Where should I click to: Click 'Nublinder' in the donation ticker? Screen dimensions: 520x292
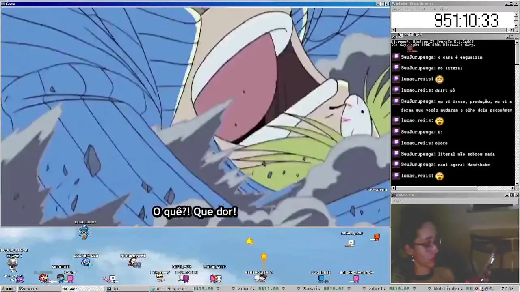pos(448,289)
